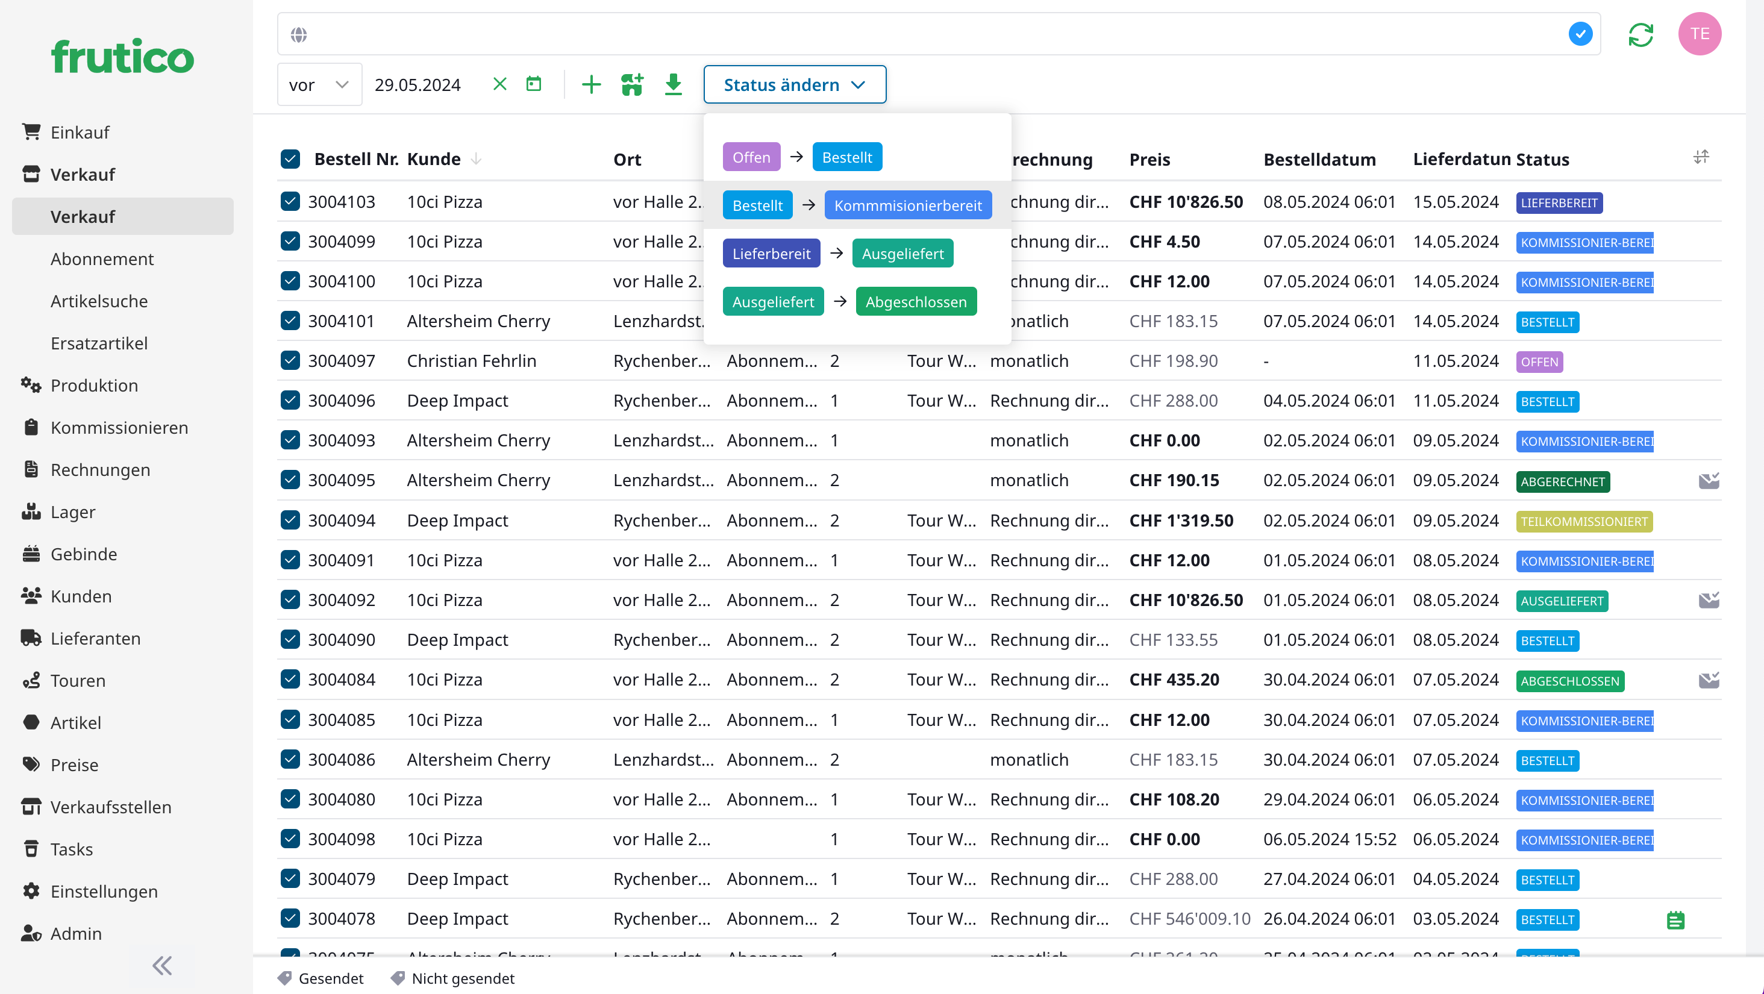
Task: Click the TE user avatar button
Action: click(1699, 34)
